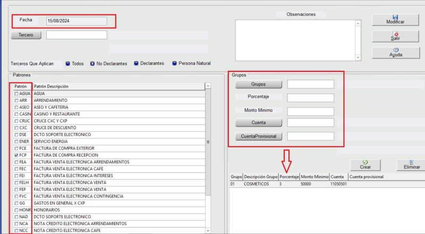Open the Grupos lookup button
The width and height of the screenshot is (425, 234).
point(259,84)
